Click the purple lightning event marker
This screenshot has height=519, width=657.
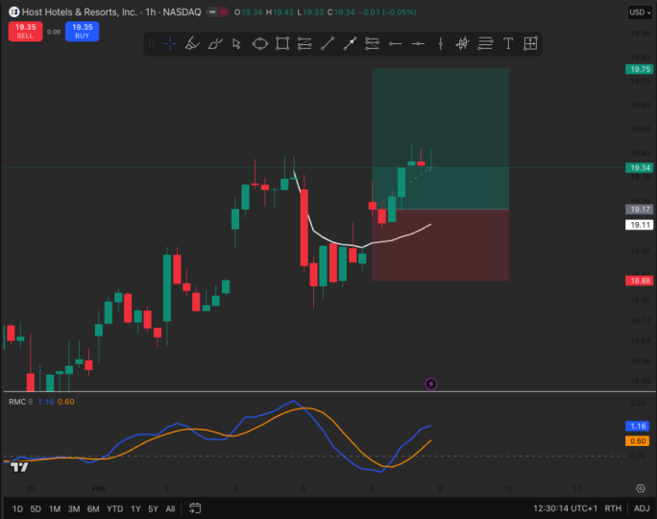pyautogui.click(x=431, y=383)
